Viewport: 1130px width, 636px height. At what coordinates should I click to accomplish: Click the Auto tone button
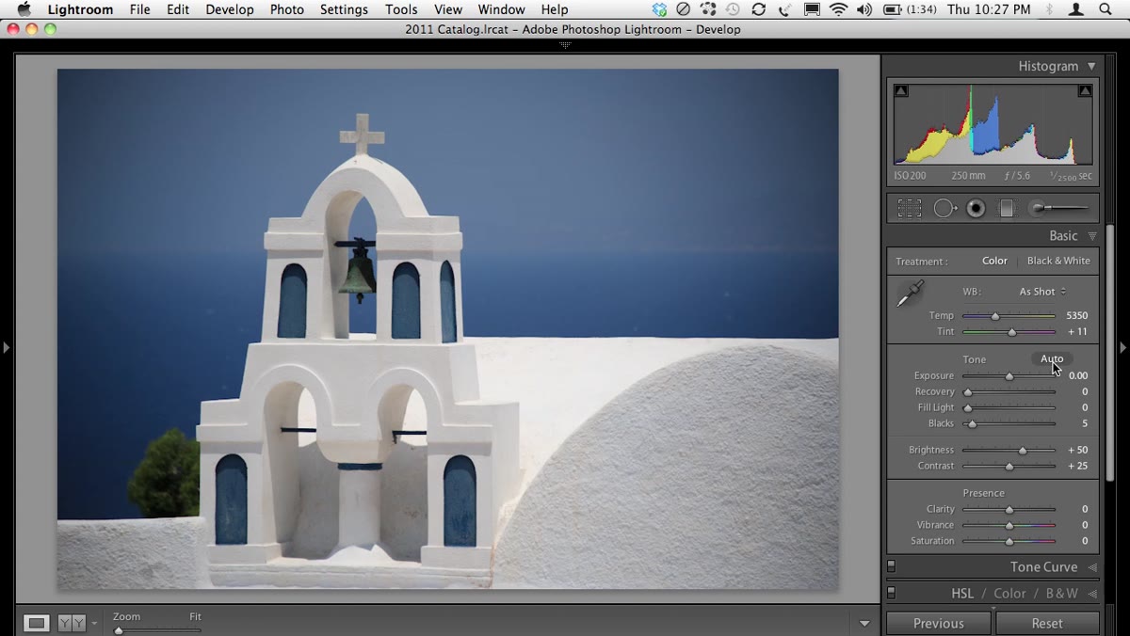pos(1052,358)
